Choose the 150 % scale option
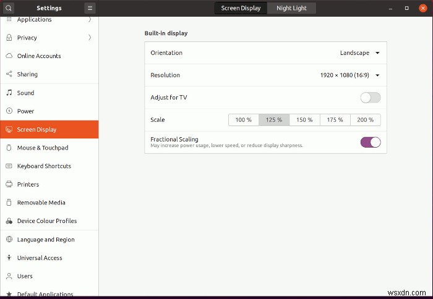This screenshot has height=299, width=433. click(x=304, y=120)
